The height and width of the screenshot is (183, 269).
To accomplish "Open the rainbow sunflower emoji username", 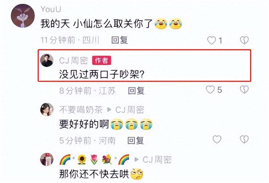I will point(94,159).
